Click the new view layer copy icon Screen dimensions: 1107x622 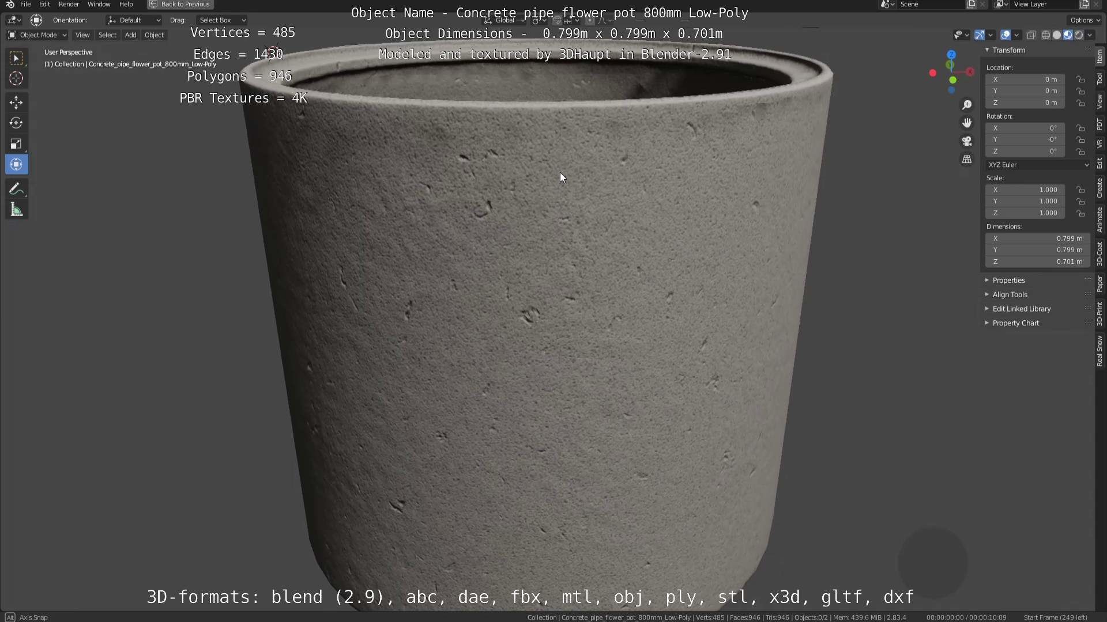tap(1085, 4)
